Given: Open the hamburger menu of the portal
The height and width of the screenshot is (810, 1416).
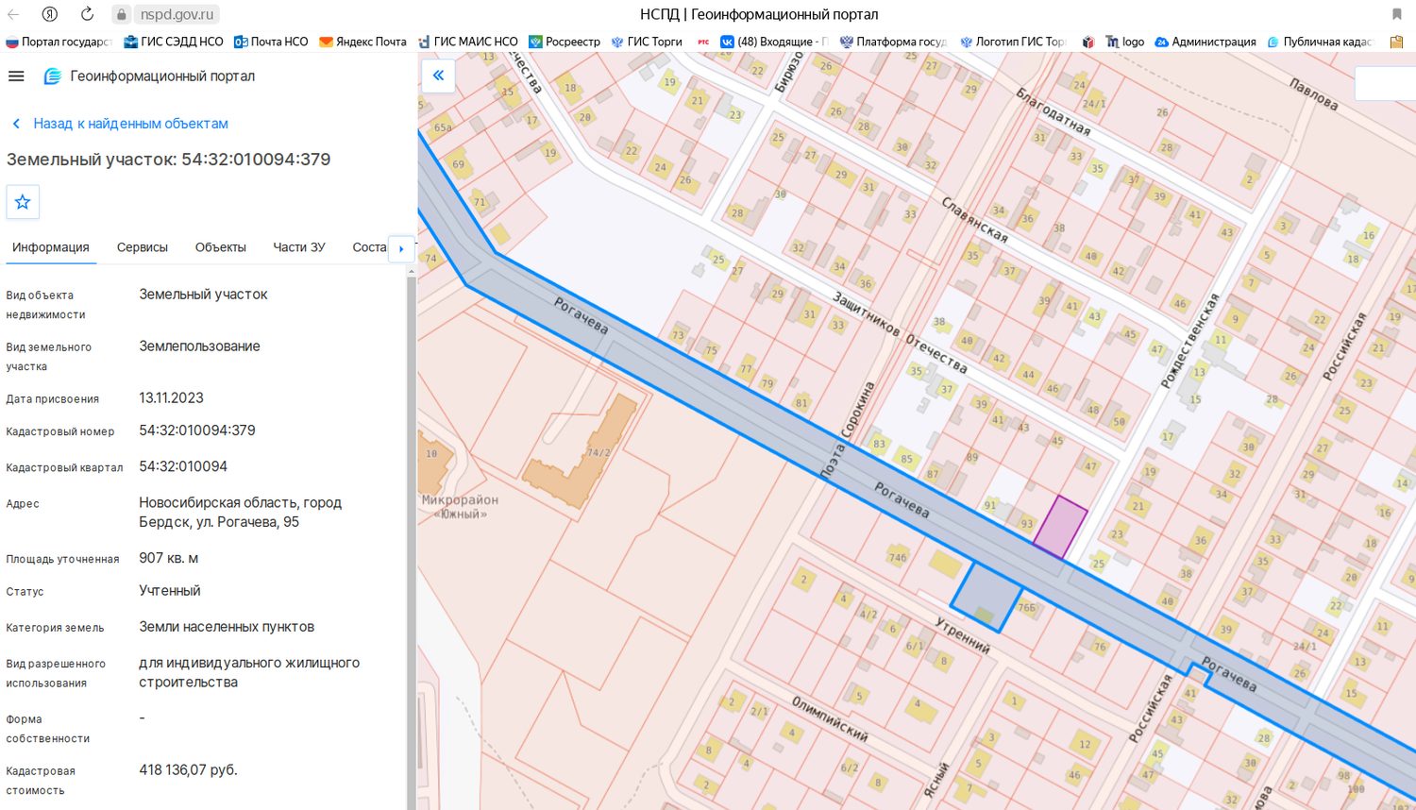Looking at the screenshot, I should pyautogui.click(x=16, y=76).
